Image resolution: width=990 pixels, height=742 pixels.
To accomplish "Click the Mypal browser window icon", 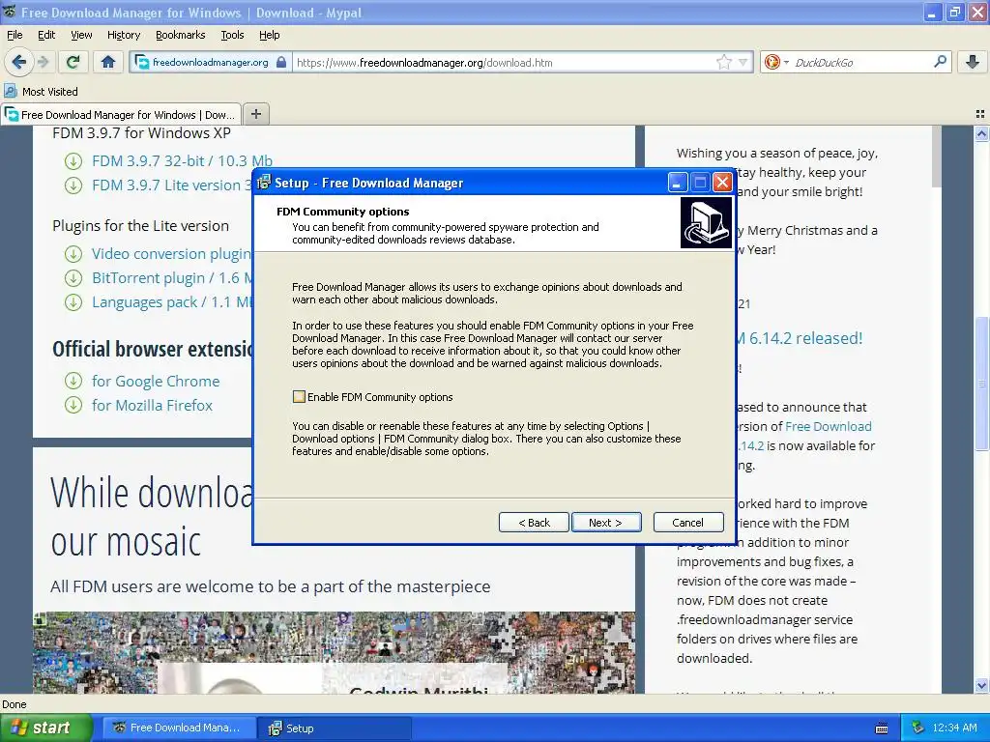I will pos(10,12).
